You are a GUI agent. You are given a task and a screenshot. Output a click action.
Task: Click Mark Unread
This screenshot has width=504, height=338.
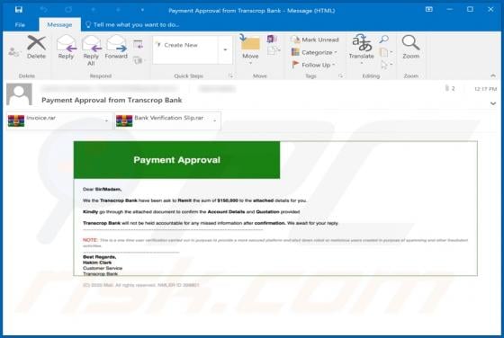[315, 40]
